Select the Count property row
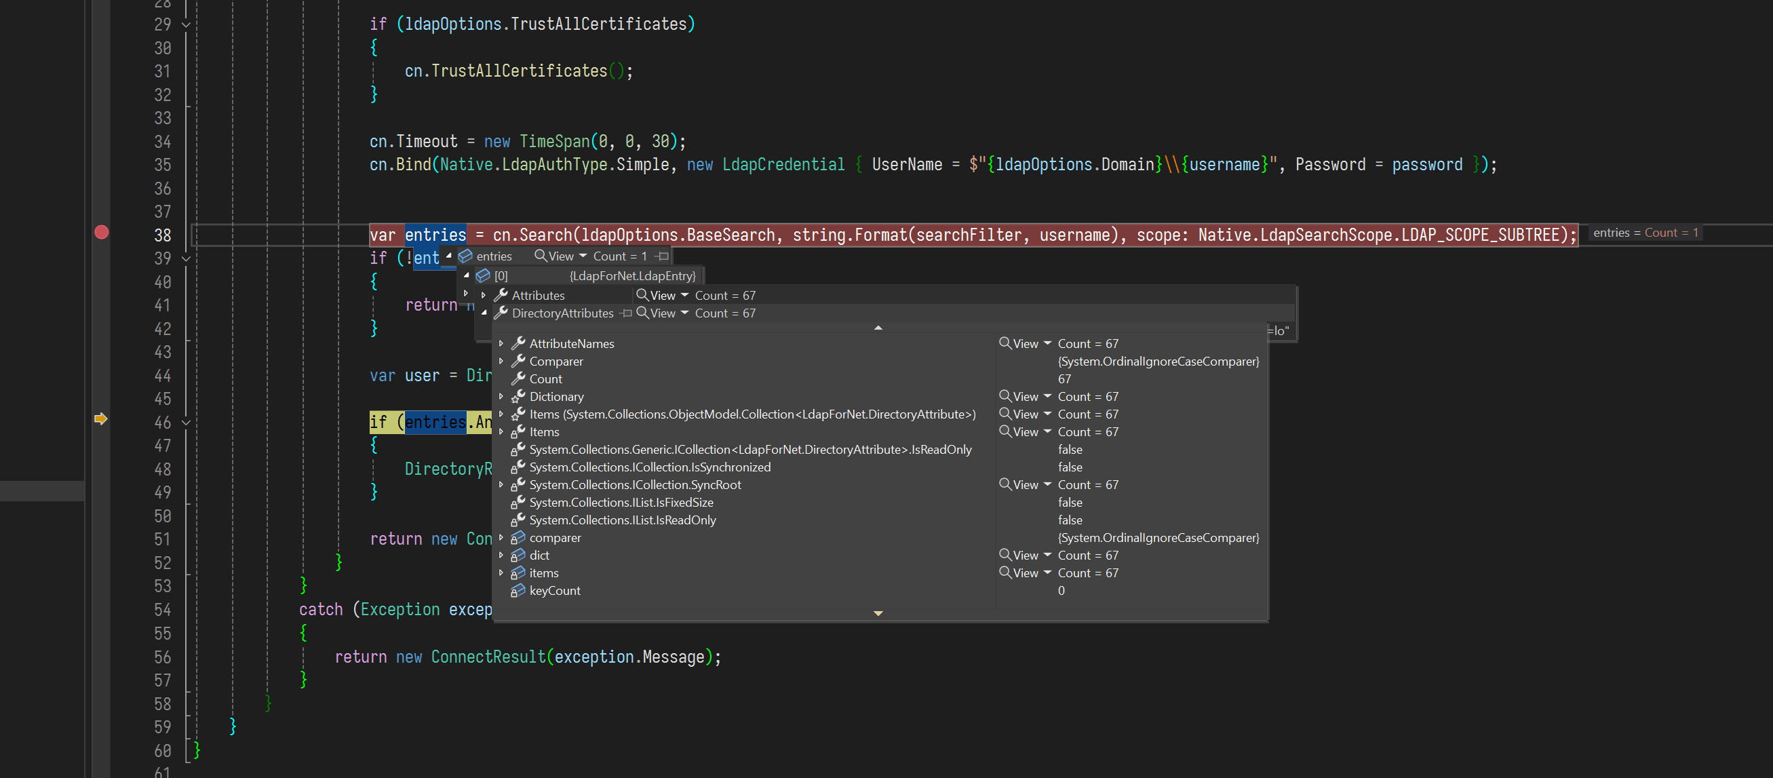 point(545,378)
